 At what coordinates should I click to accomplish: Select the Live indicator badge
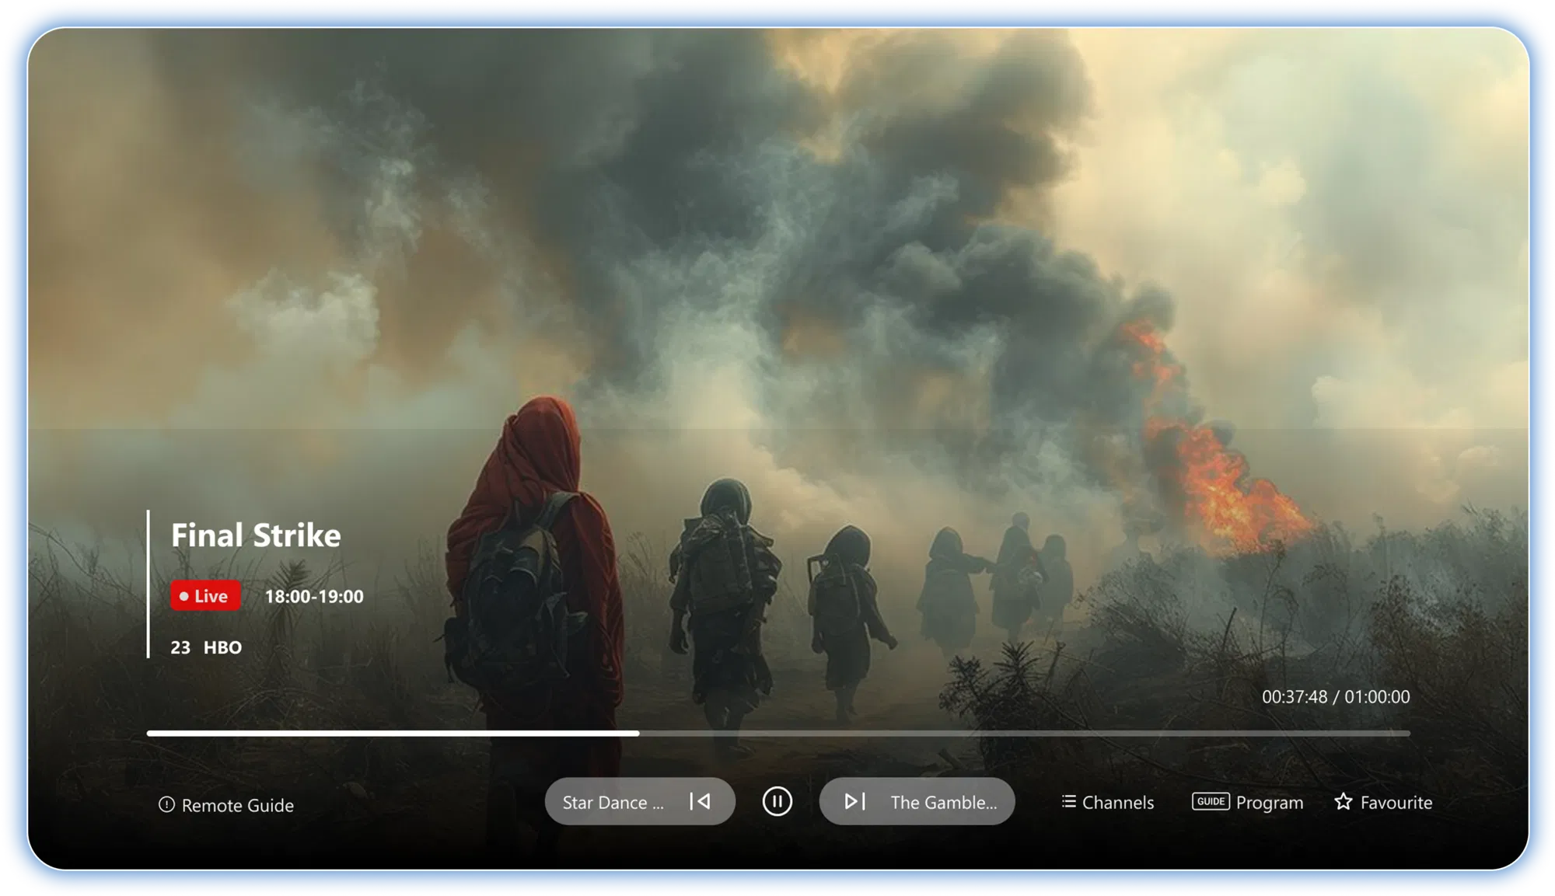[204, 596]
